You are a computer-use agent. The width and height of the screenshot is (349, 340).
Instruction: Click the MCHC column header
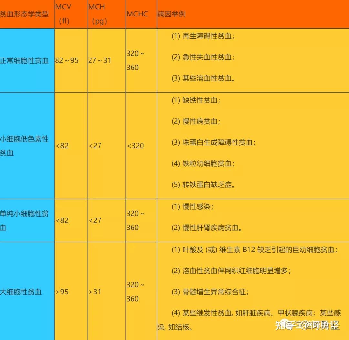(x=137, y=14)
